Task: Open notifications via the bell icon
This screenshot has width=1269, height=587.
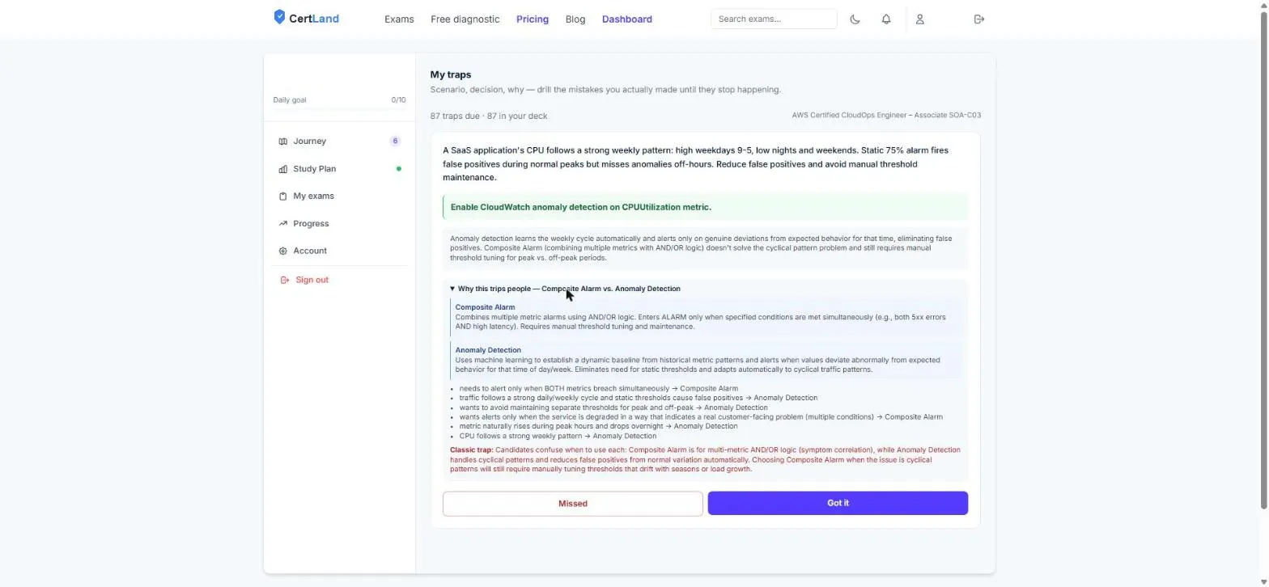Action: [886, 19]
